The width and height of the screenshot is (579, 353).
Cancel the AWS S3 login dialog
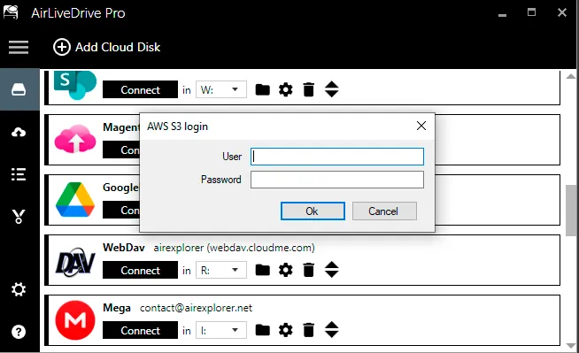click(x=384, y=211)
